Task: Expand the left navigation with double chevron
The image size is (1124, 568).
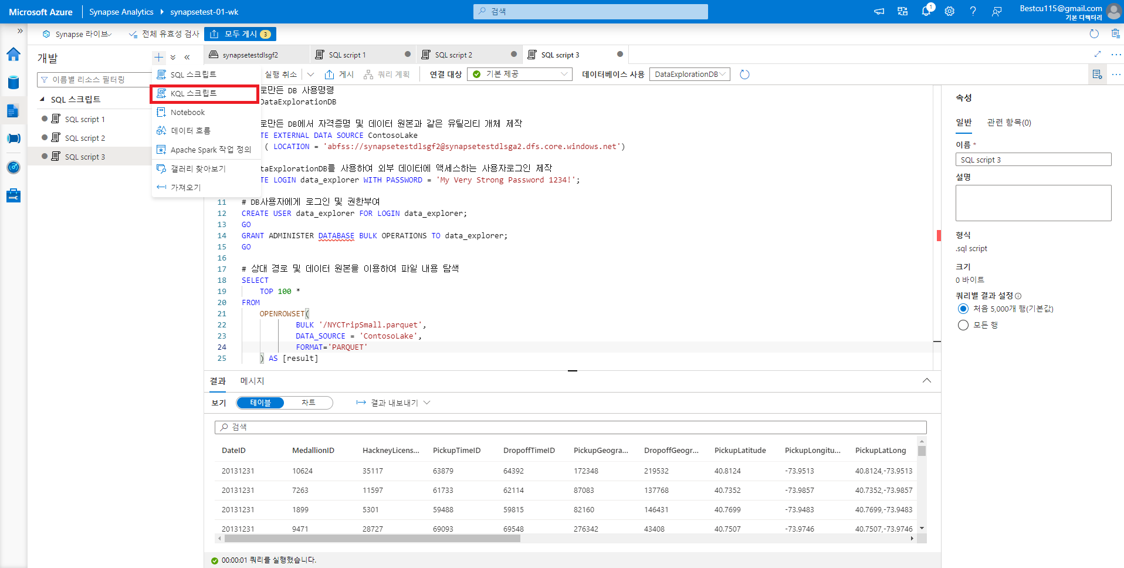Action: click(x=20, y=31)
